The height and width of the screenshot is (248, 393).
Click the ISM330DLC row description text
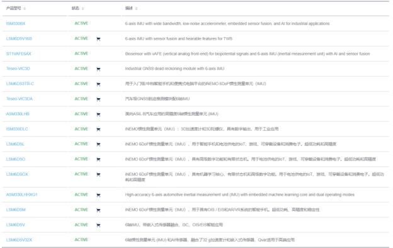coord(202,129)
